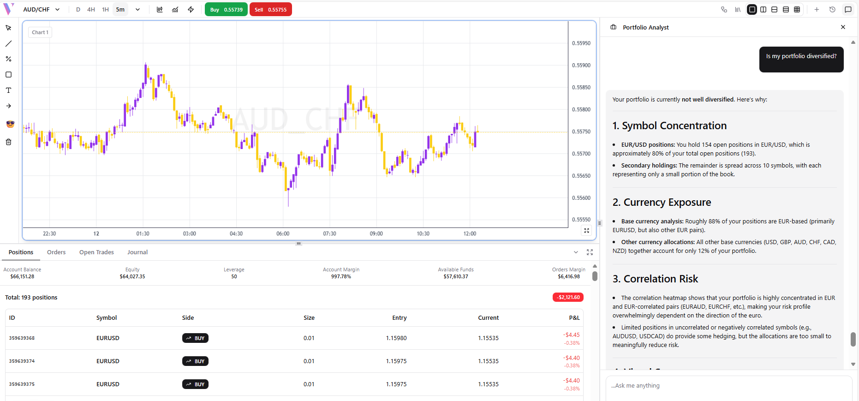Switch to the Orders tab

[x=56, y=252]
